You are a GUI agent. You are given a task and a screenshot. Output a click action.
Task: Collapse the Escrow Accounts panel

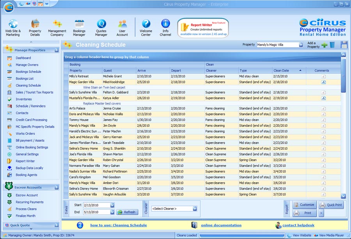57,187
